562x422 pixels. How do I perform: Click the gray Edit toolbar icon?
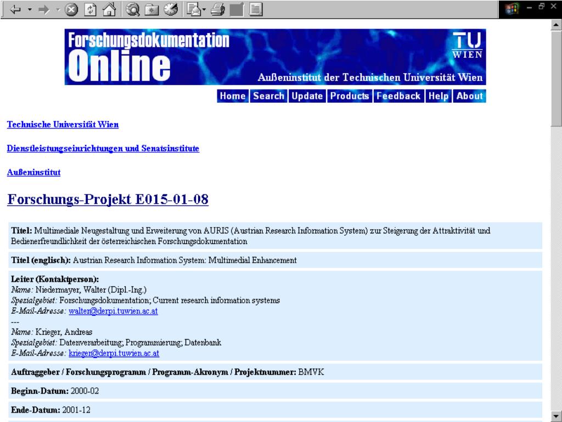[x=237, y=10]
